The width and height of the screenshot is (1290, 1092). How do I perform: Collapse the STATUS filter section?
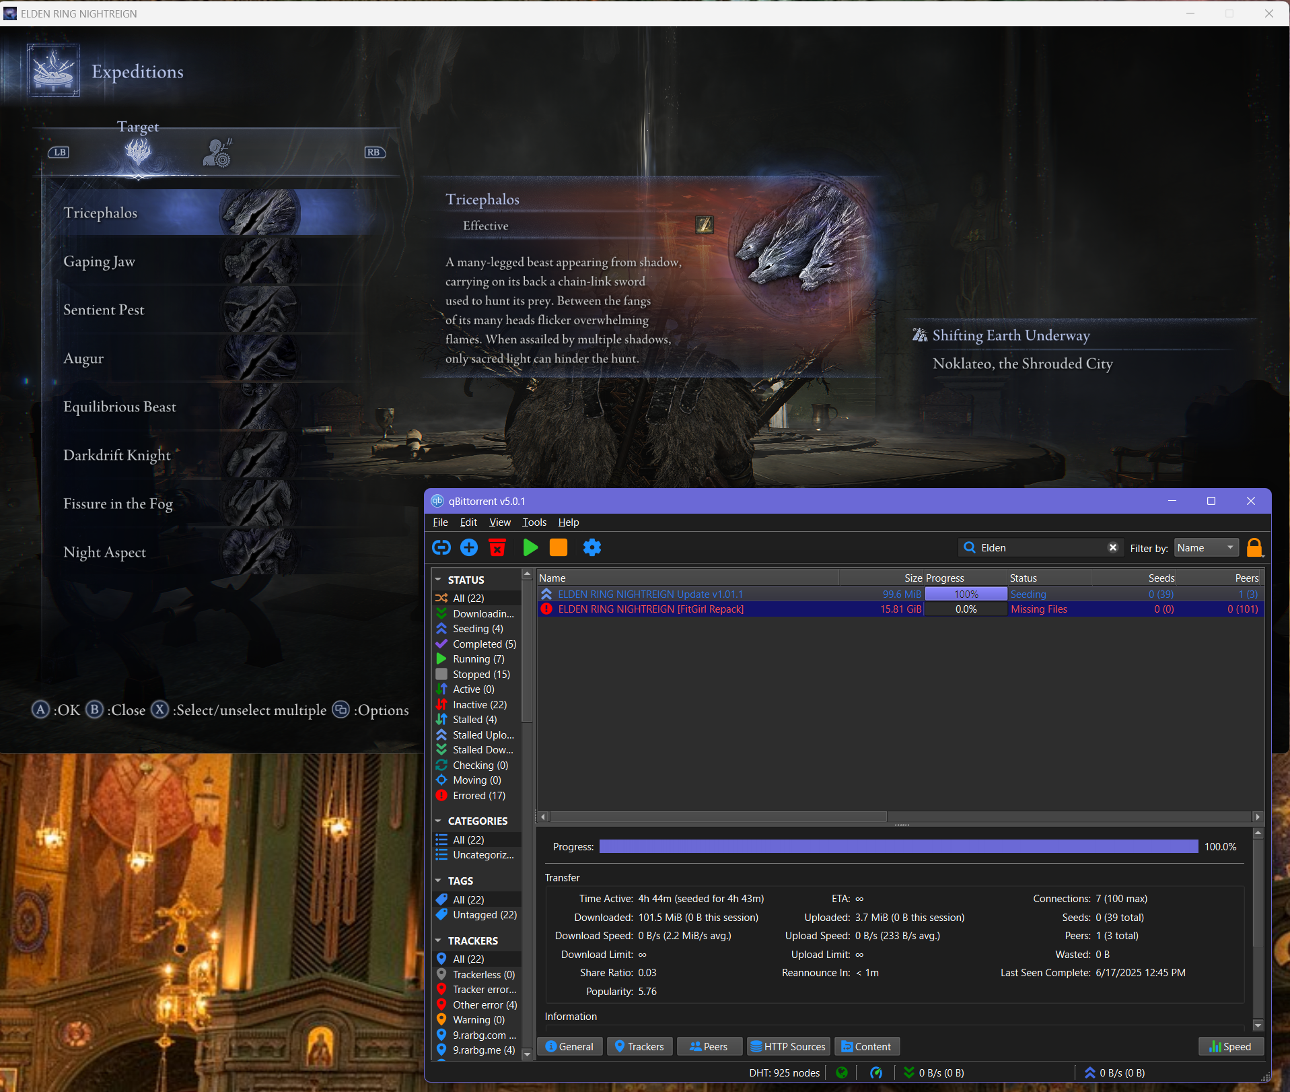(x=439, y=580)
